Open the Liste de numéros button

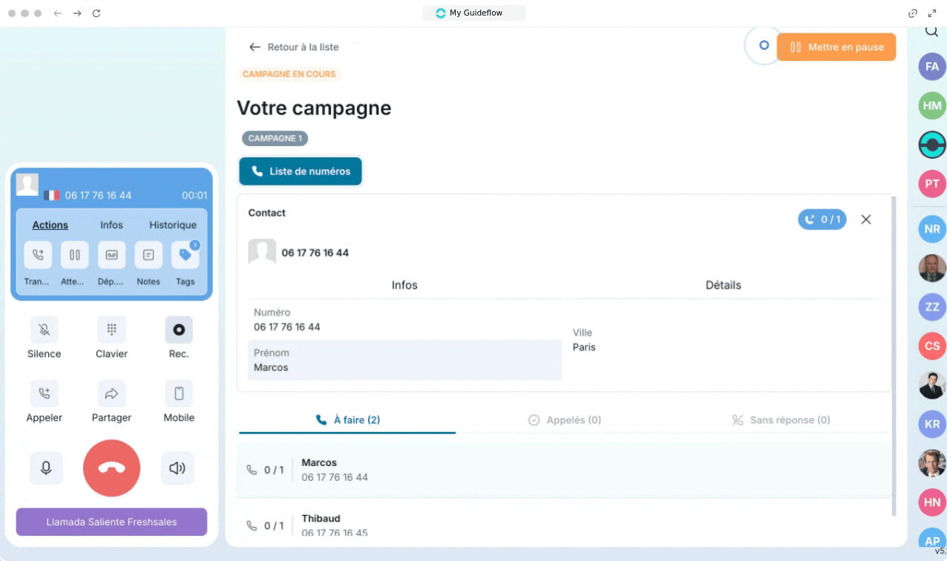pos(301,171)
